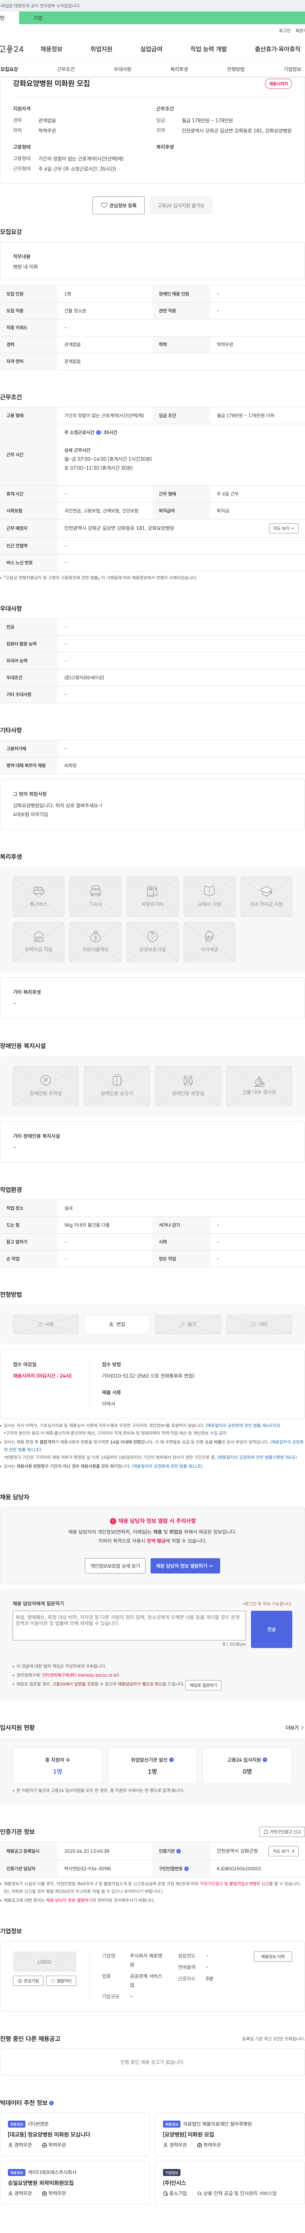Click the 장애인용 화장실 icon
This screenshot has height=2233, width=305.
click(187, 1086)
